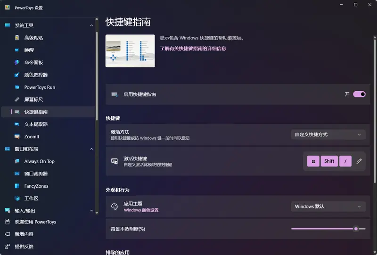This screenshot has height=255, width=377.
Task: Collapse the 窗口和布局 section chevron
Action: [91, 149]
